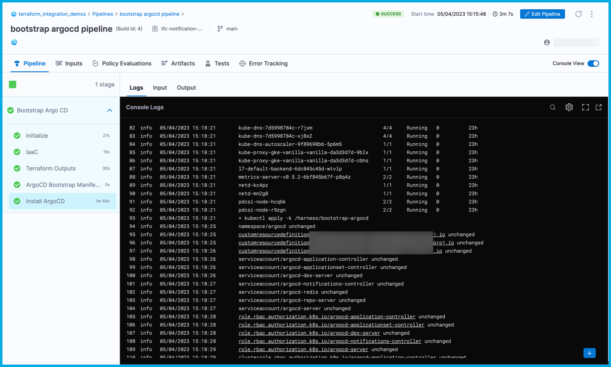The height and width of the screenshot is (367, 611).
Task: Click the Edit Pipeline button
Action: point(542,14)
